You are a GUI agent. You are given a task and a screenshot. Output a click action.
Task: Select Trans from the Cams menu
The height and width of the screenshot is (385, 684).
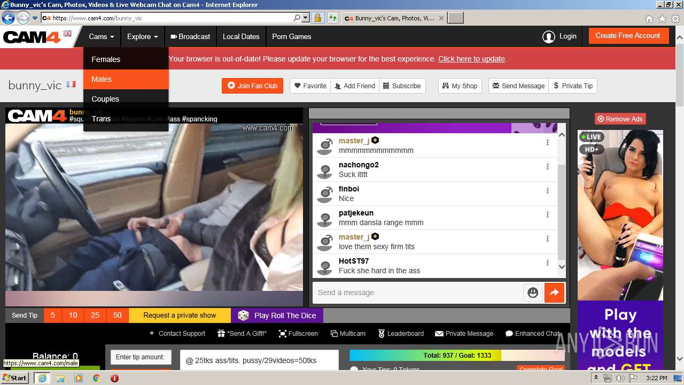tap(126, 119)
